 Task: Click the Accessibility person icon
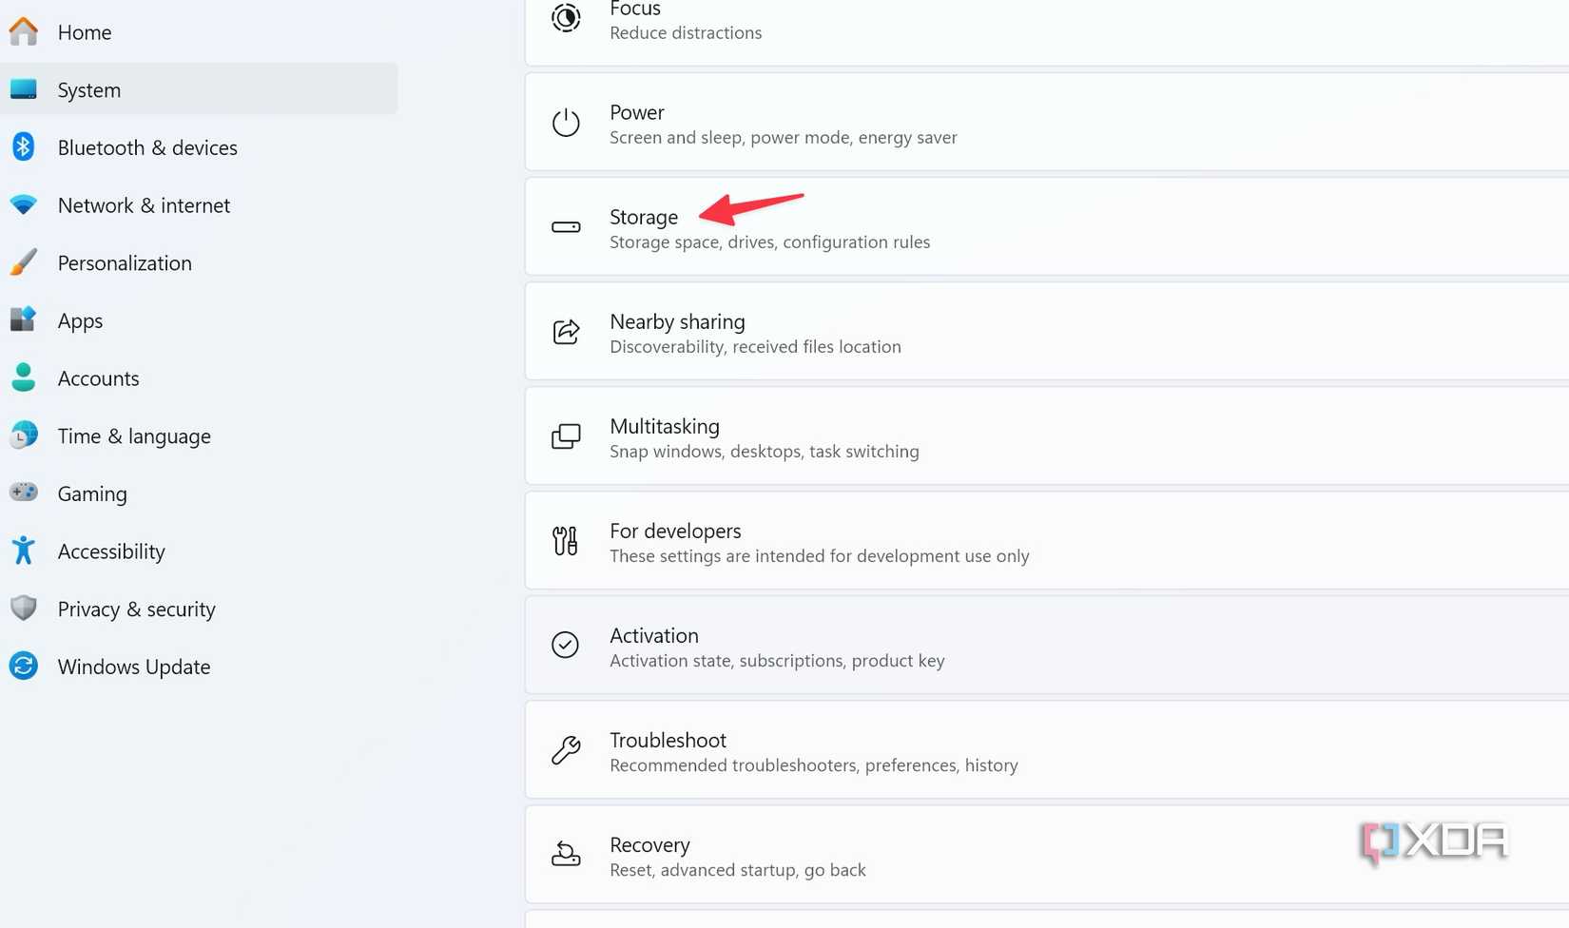coord(23,551)
